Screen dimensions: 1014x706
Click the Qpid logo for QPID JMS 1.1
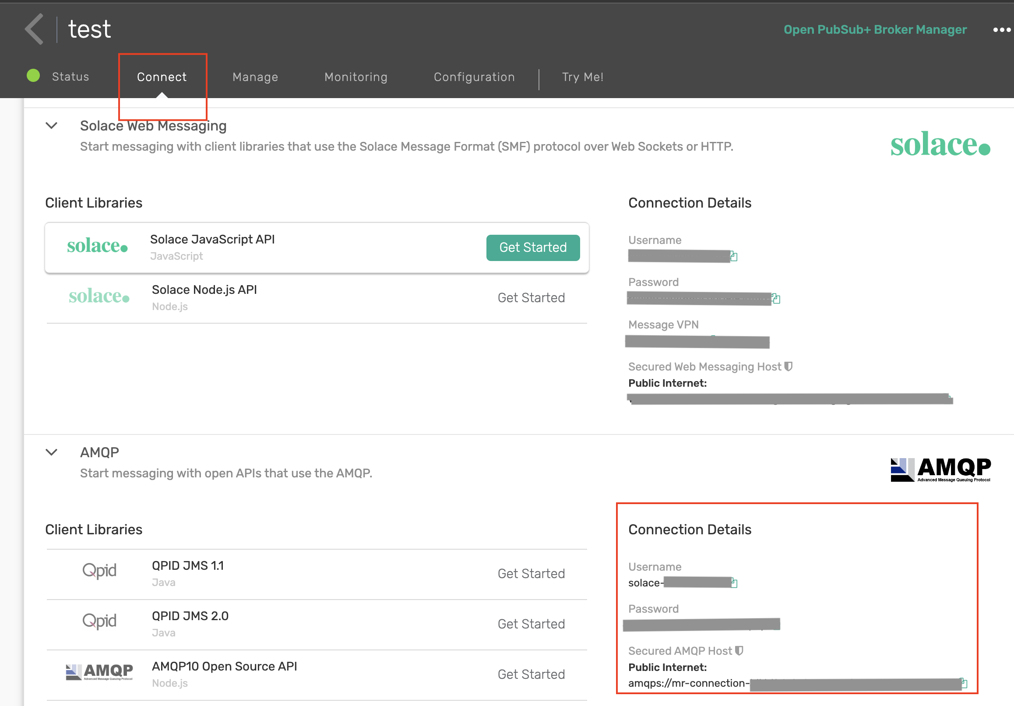(99, 570)
